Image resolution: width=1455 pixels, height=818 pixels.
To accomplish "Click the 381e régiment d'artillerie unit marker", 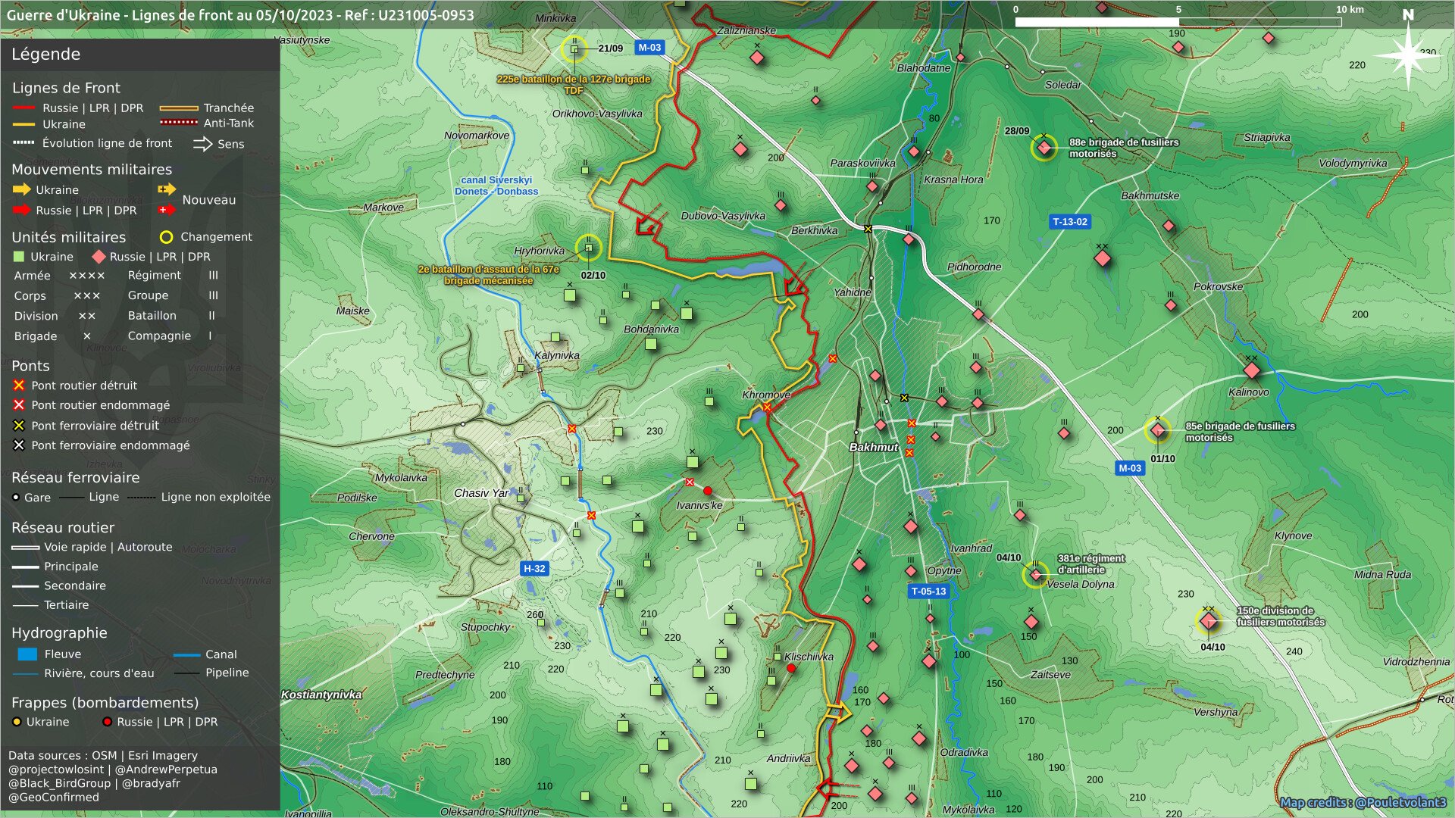I will [x=1035, y=575].
